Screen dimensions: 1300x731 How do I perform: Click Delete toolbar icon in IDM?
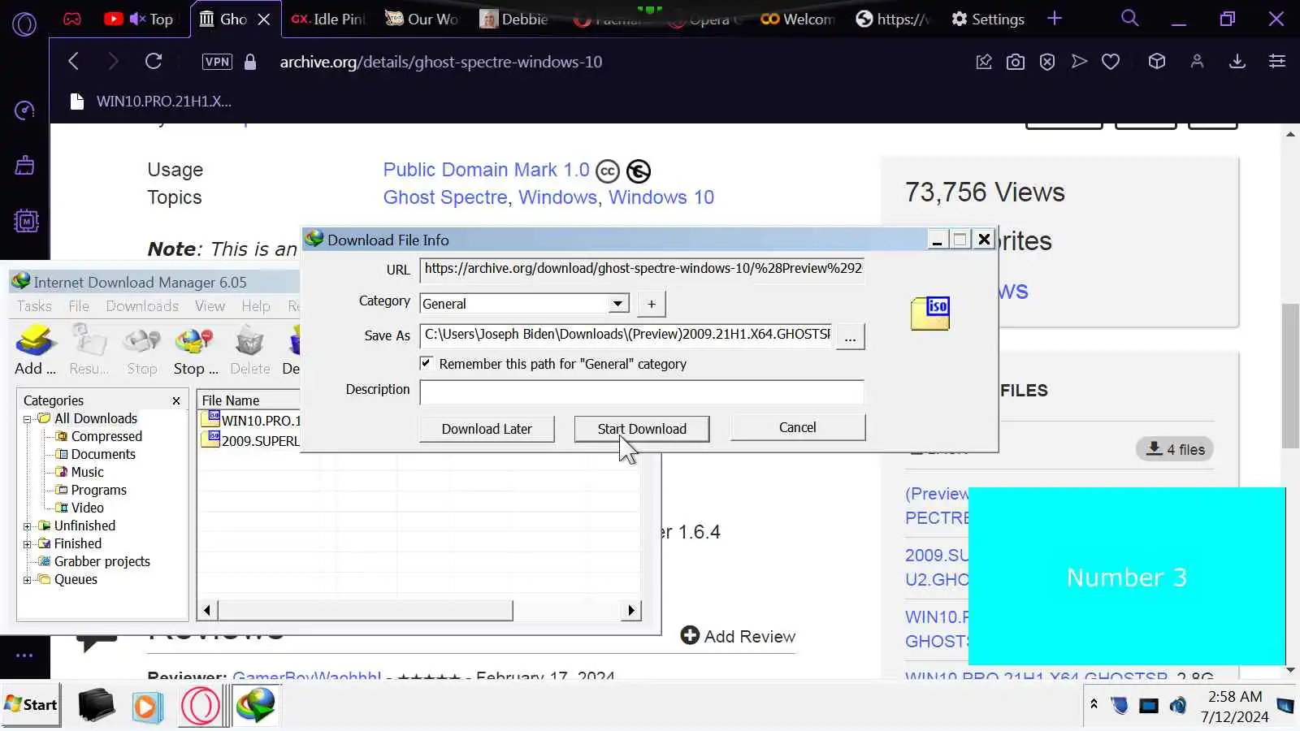click(x=249, y=350)
